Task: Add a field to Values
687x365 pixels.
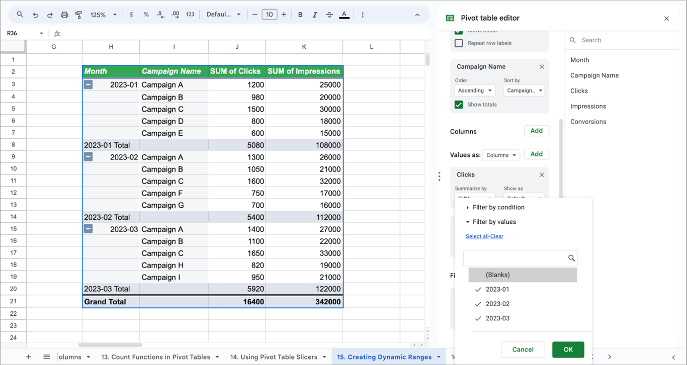Action: [537, 154]
